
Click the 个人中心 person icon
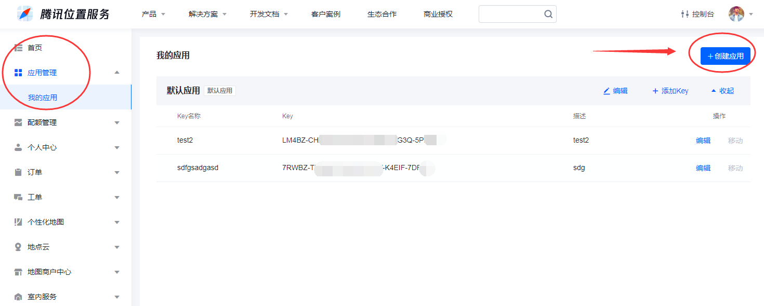pyautogui.click(x=18, y=147)
